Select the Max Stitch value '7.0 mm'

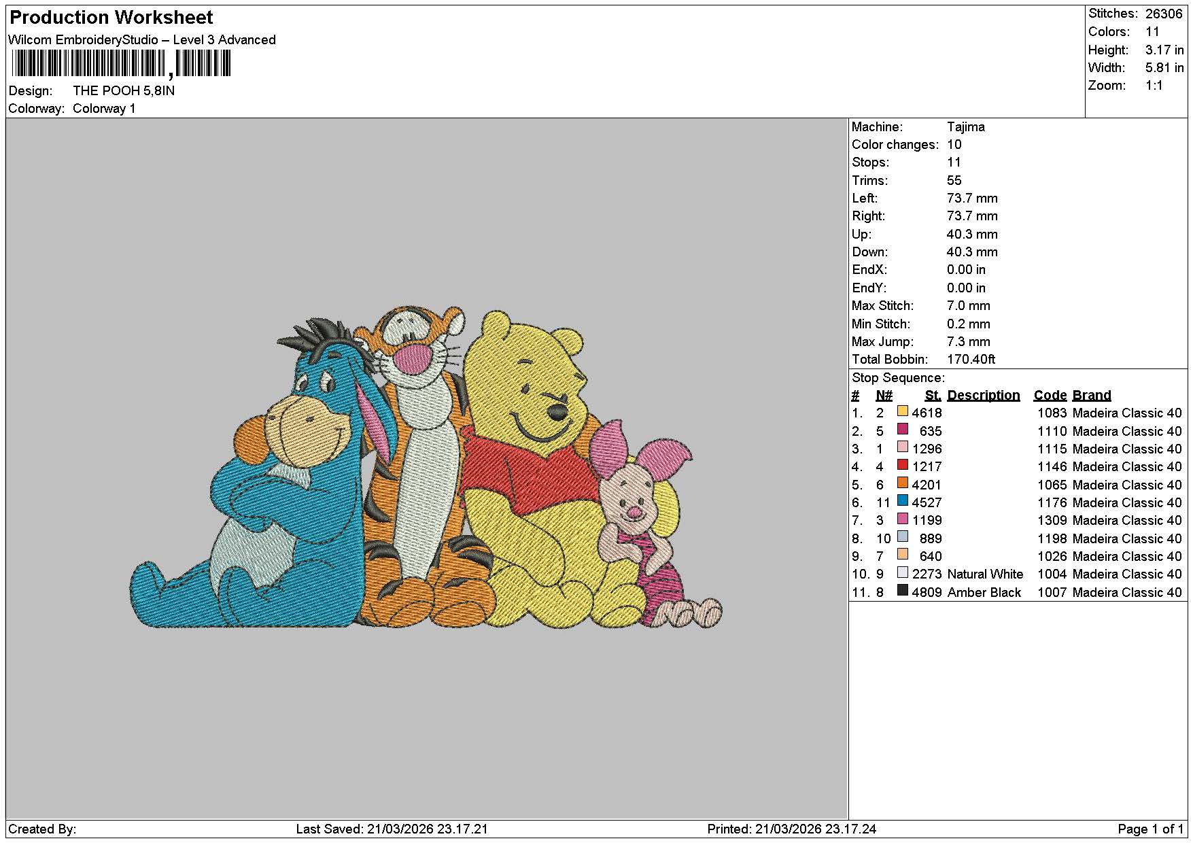click(x=969, y=306)
